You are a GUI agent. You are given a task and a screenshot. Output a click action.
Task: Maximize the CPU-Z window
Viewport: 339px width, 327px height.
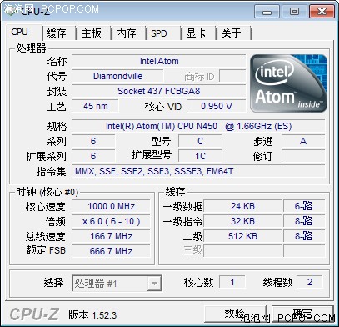pyautogui.click(x=294, y=12)
